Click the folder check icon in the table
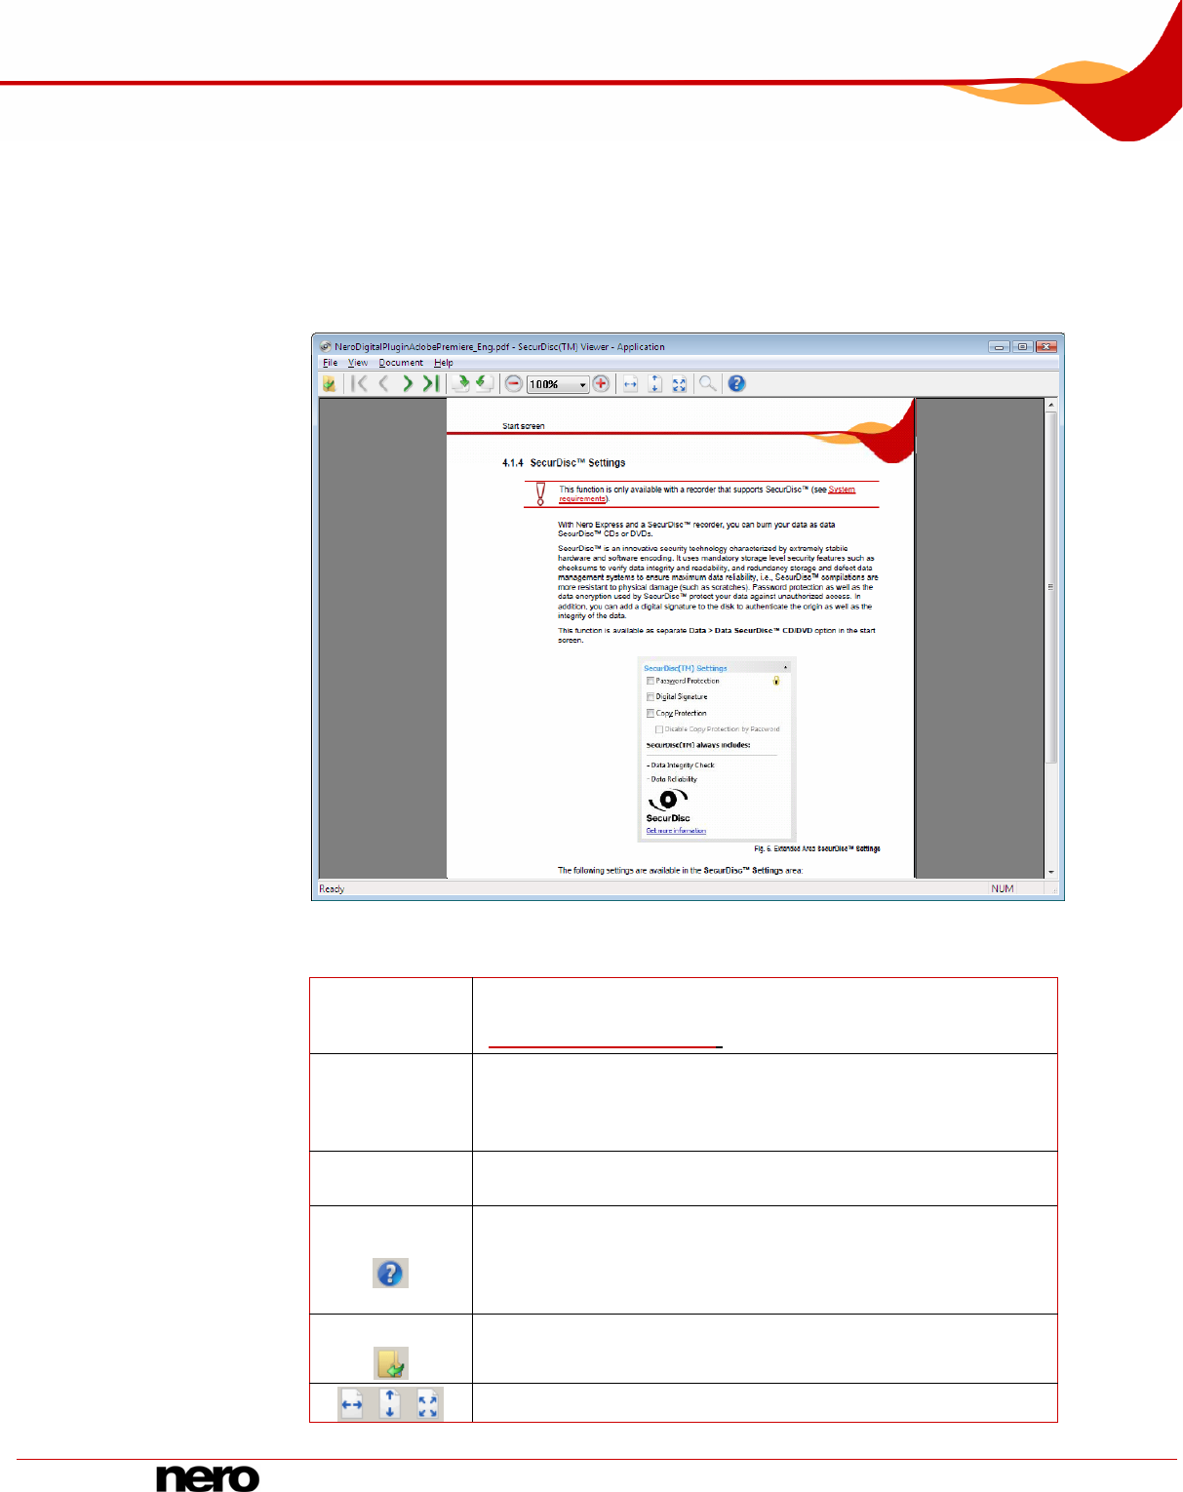Image resolution: width=1183 pixels, height=1492 pixels. (391, 1363)
